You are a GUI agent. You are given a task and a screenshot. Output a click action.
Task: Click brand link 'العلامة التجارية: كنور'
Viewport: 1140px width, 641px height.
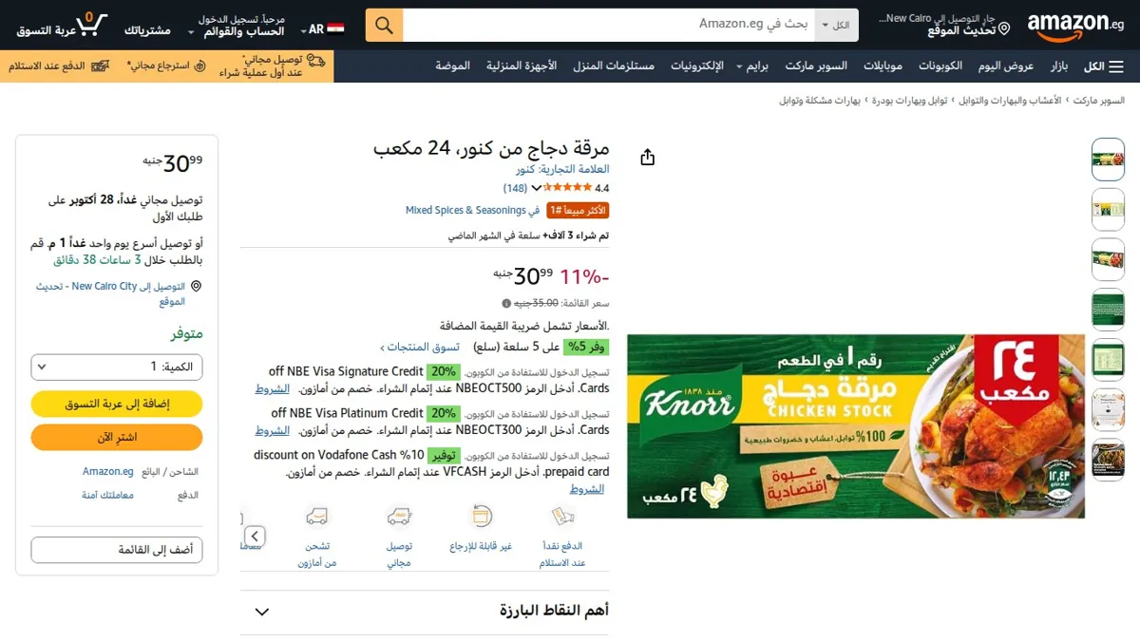point(562,169)
